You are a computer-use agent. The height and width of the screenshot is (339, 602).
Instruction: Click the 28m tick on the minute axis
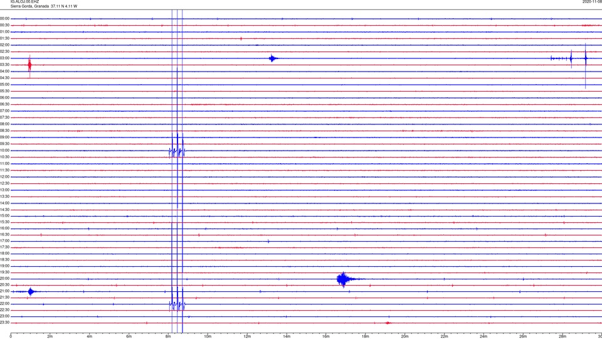(x=562, y=336)
